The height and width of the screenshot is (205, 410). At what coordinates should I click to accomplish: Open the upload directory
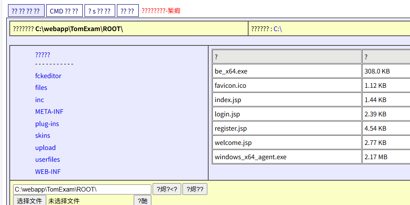click(45, 148)
